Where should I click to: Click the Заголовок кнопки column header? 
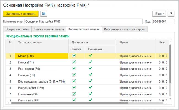pyautogui.click(x=42, y=46)
